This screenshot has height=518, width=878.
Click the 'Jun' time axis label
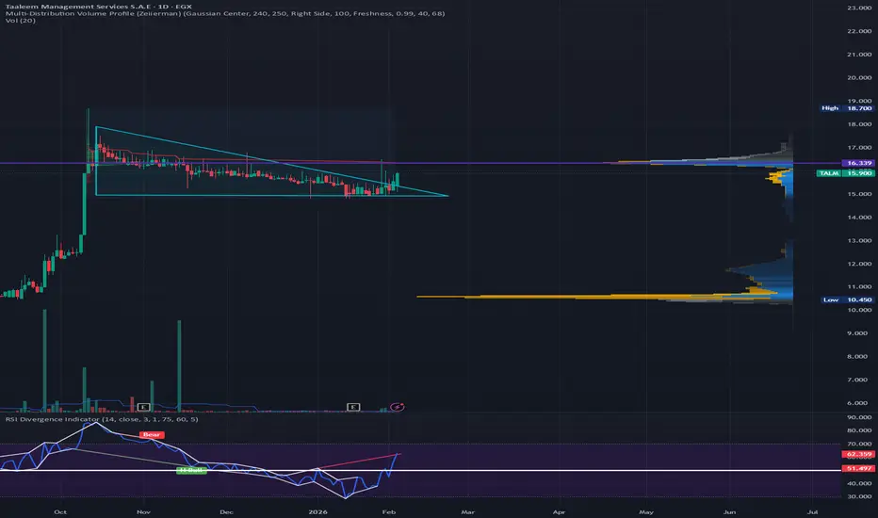point(729,511)
